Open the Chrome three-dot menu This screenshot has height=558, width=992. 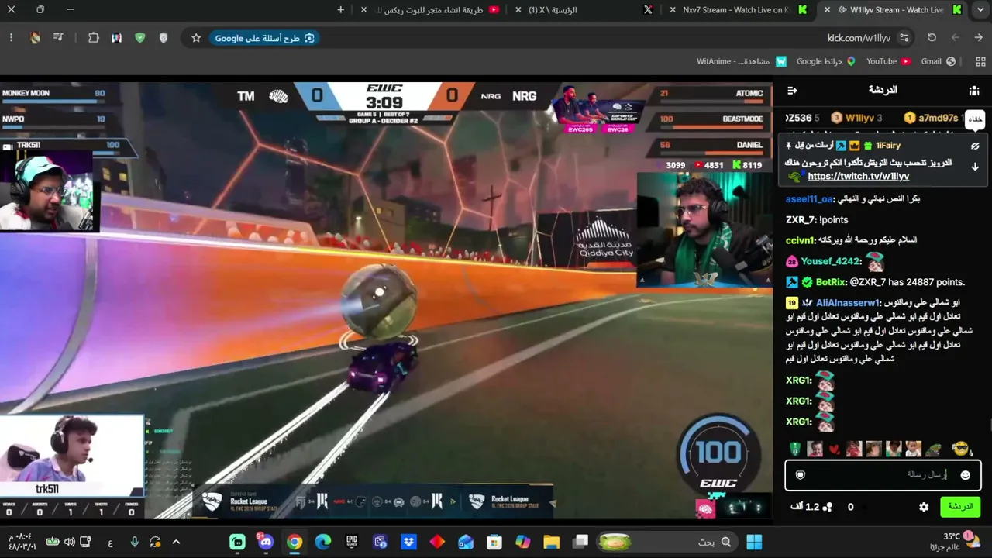tap(11, 38)
